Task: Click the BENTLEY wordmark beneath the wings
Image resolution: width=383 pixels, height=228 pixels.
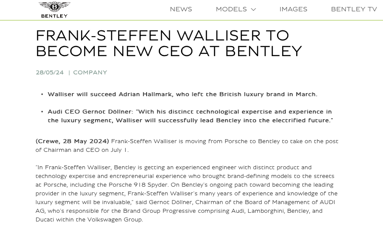Action: point(55,16)
